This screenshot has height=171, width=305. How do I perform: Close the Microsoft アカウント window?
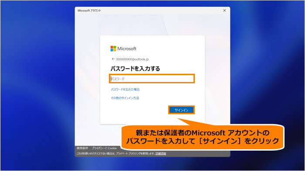point(224,10)
